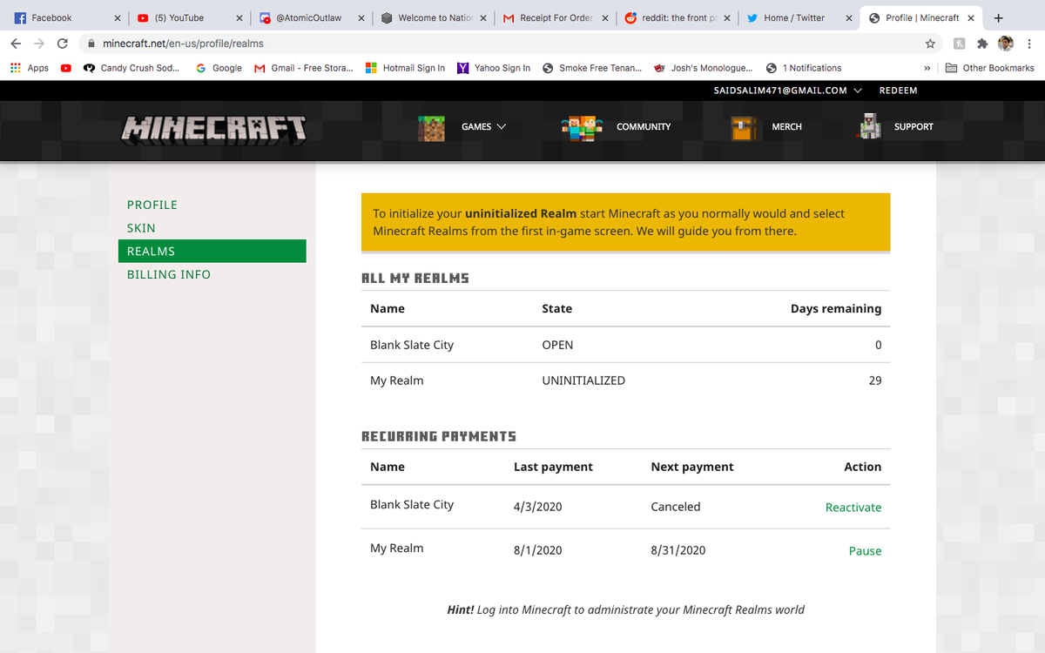Click the 4/3/2020 last payment date
Screen dimensions: 1045x653
(x=538, y=507)
